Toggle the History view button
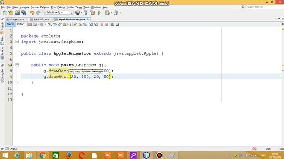The image size is (284, 159). [x=21, y=24]
